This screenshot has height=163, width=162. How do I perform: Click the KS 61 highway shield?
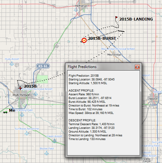[43, 66]
